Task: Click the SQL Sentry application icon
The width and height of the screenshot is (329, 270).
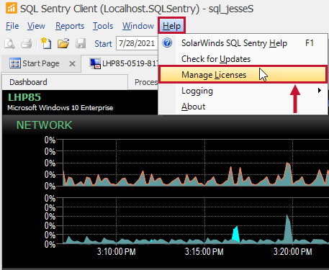Action: coord(12,8)
